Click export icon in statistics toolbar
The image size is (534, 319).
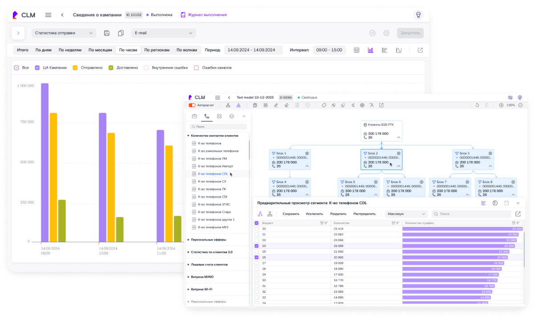tap(420, 50)
